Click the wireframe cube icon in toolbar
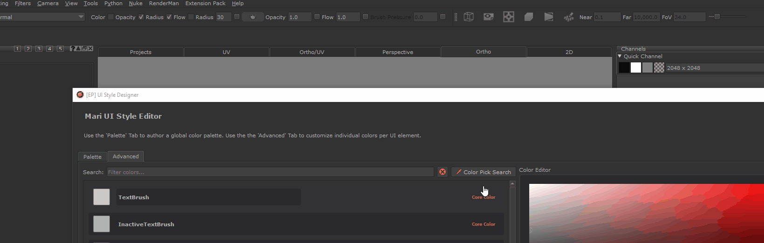Viewport: 764px width, 243px height. pos(469,17)
